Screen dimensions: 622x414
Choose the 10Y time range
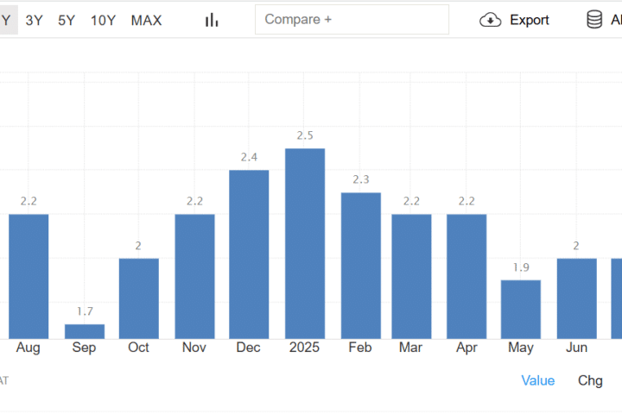[x=103, y=20]
